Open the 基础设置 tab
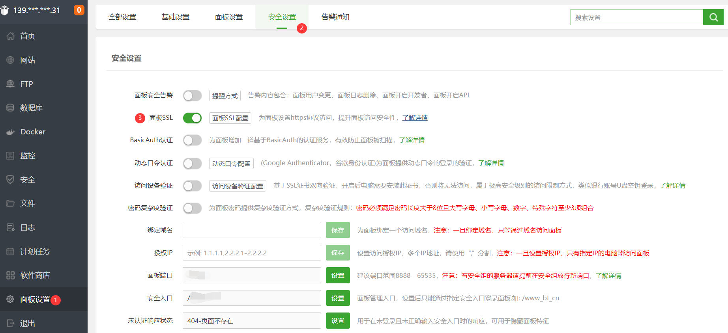728x333 pixels. (176, 17)
